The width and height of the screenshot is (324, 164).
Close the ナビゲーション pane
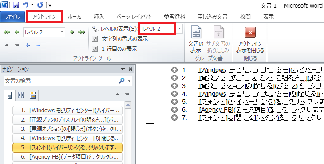(130, 69)
